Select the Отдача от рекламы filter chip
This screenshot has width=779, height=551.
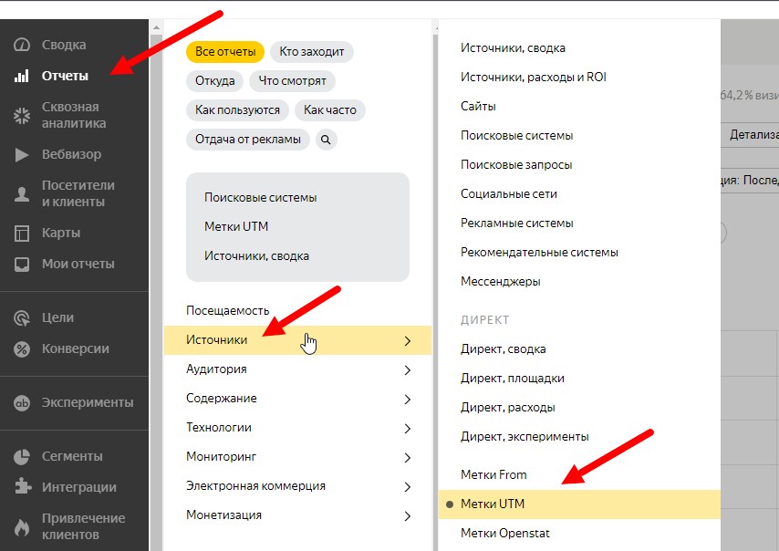coord(248,140)
